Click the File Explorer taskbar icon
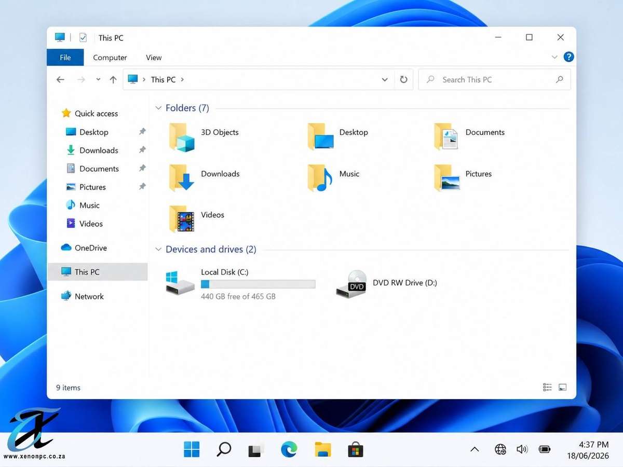This screenshot has height=467, width=623. tap(322, 449)
